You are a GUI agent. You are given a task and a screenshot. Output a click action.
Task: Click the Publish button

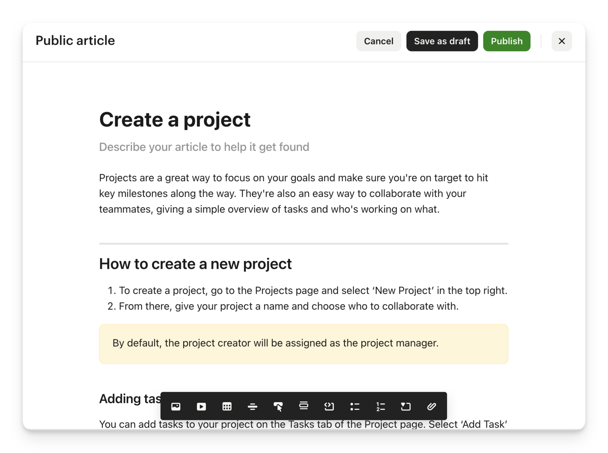point(507,41)
